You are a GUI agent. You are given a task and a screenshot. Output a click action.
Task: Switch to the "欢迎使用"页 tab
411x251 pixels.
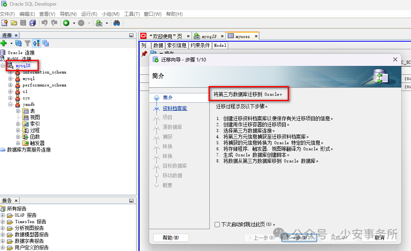[x=166, y=36]
